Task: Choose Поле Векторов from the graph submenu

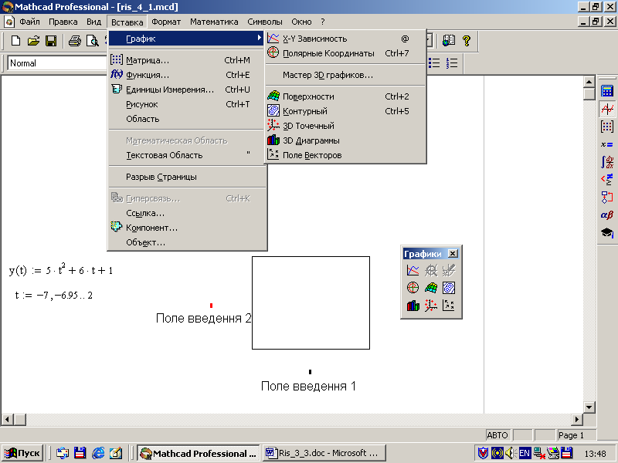Action: point(345,155)
